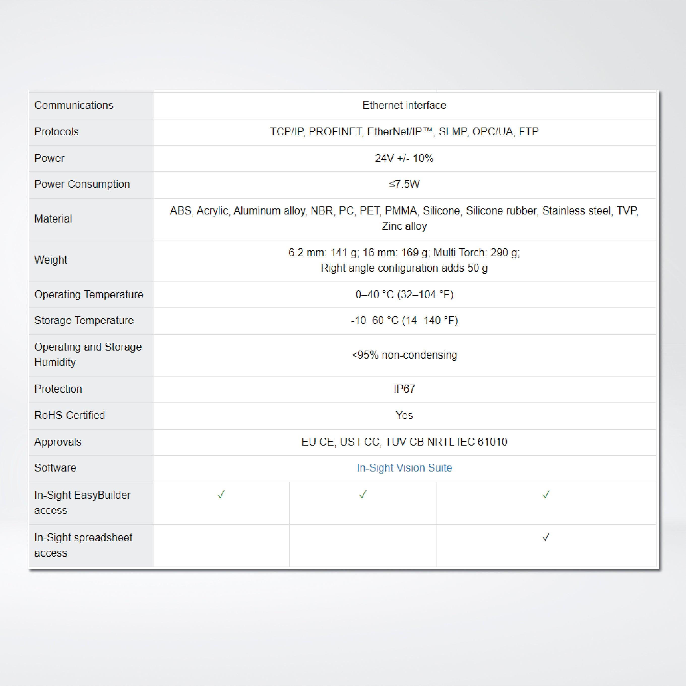
Task: Open the In-Sight Vision Suite link
Action: [x=404, y=468]
